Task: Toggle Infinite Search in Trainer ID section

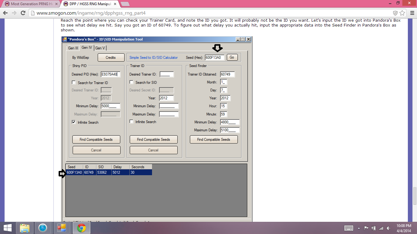Action: [x=131, y=122]
